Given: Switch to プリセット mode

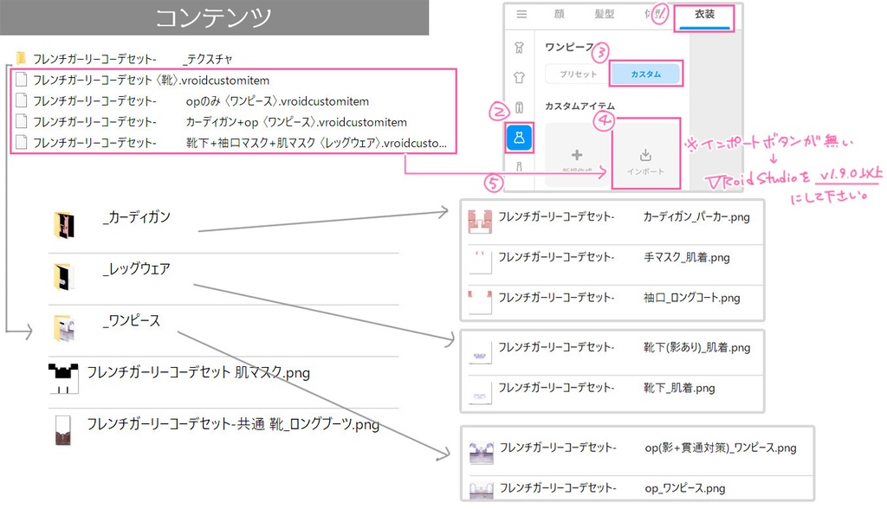Looking at the screenshot, I should (578, 75).
